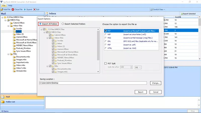Select Important.mbs in Mail tree
201x113 pixels.
22,62
